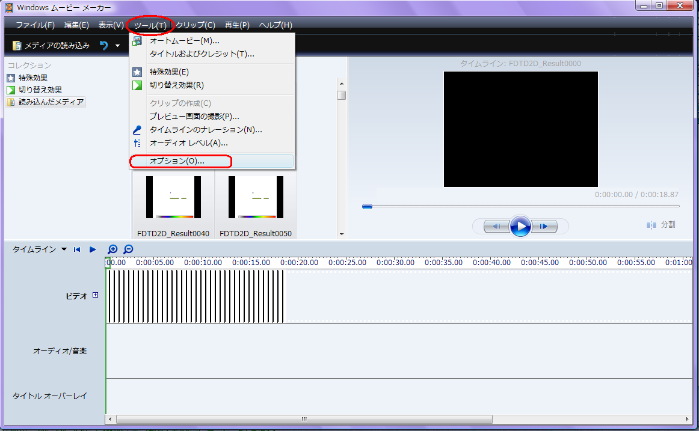Viewport: 699px width, 431px height.
Task: Click the タイムライン: FDTD2D_Result0000 preview title
Action: tap(520, 64)
